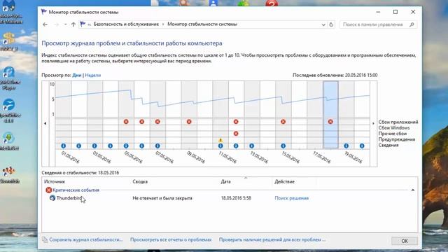Click the Предупреждения legend label

pos(397,139)
